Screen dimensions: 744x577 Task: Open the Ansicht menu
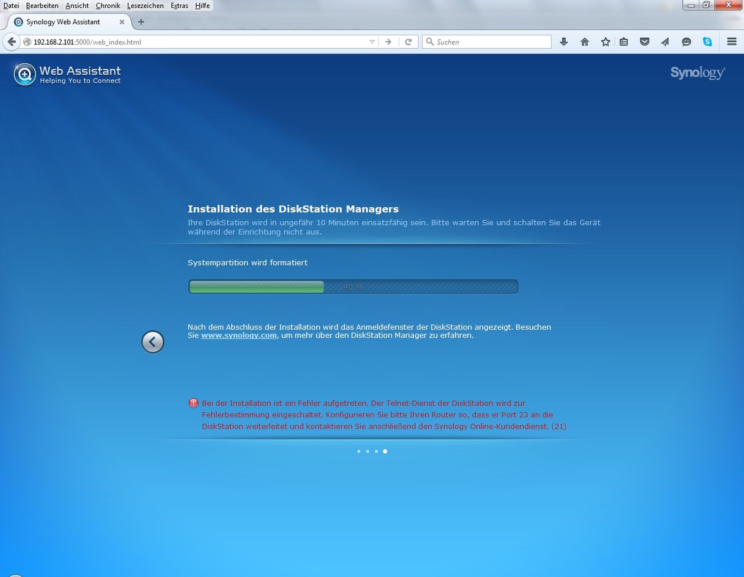tap(77, 5)
